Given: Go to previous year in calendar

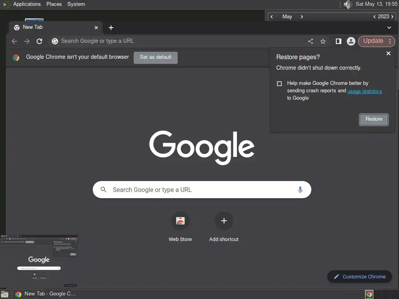Looking at the screenshot, I should click(x=374, y=17).
